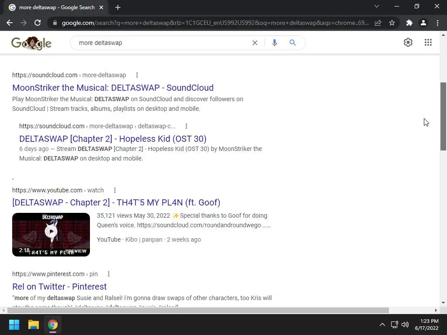Screen dimensions: 447x335
Task: Close the 'more deltaswap' browser tab
Action: tap(101, 8)
